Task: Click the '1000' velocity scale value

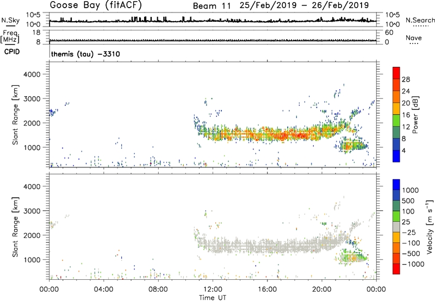Action: [x=411, y=190]
